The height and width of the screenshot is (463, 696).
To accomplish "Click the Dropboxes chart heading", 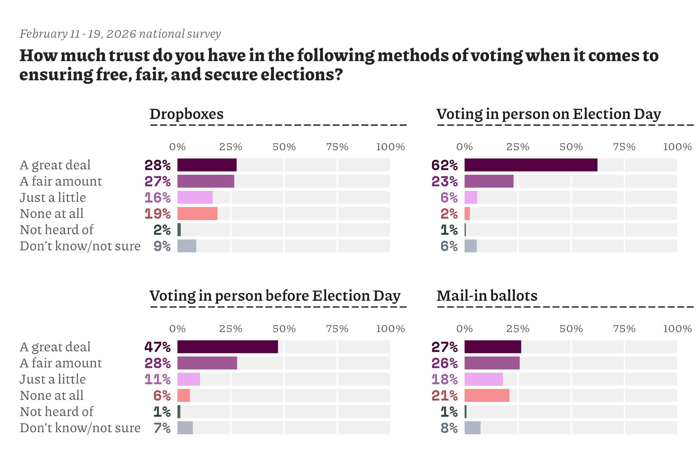I will coord(186,114).
